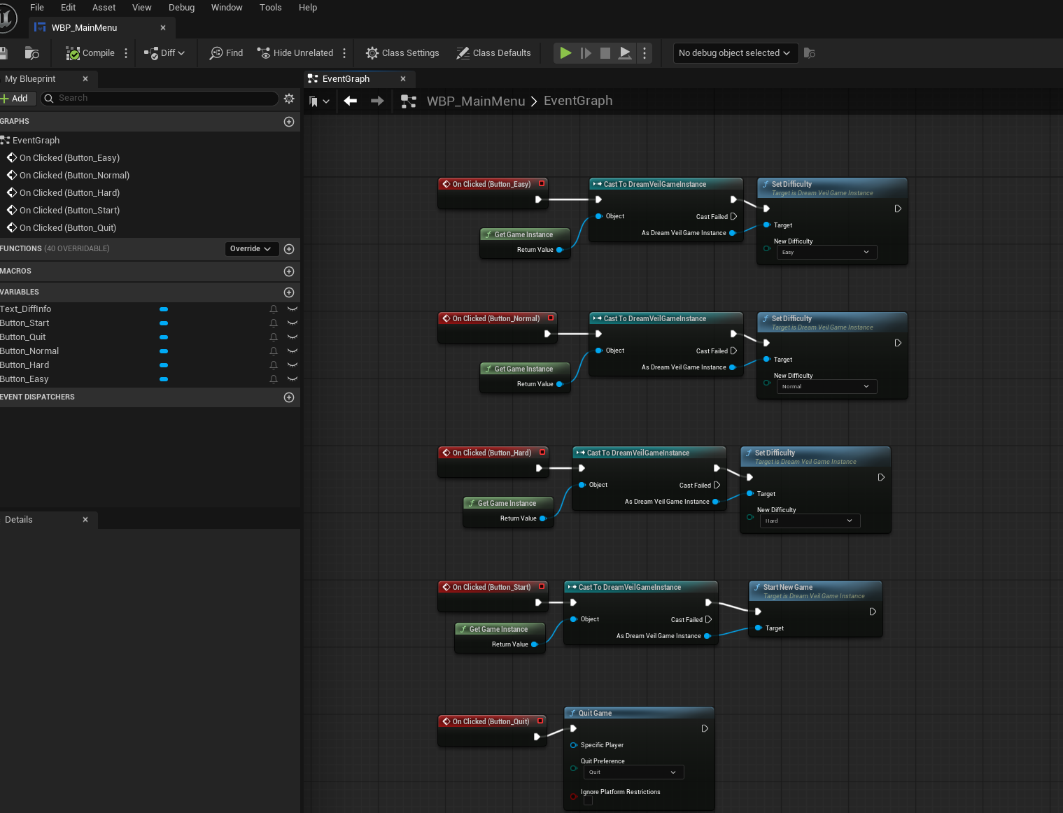Screen dimensions: 1063x813
Task: Open New Difficulty dropdown showing Hard
Action: point(810,521)
